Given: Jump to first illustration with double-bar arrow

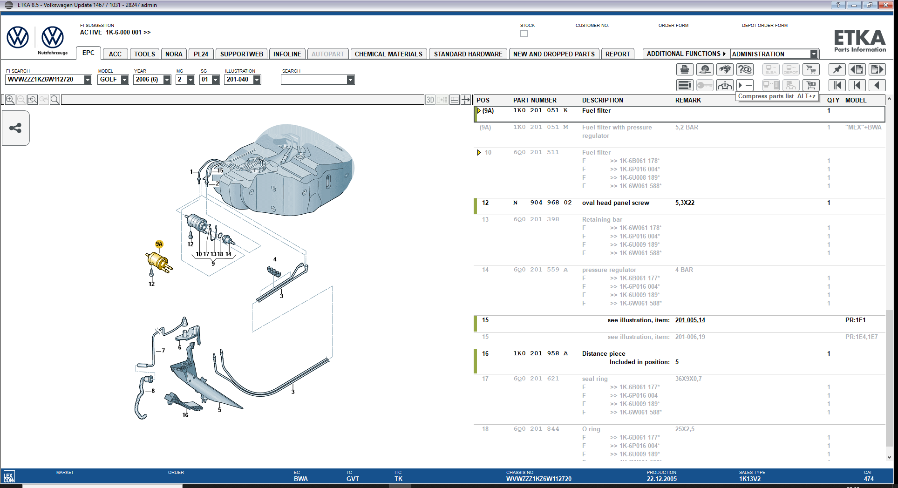Looking at the screenshot, I should pyautogui.click(x=837, y=85).
